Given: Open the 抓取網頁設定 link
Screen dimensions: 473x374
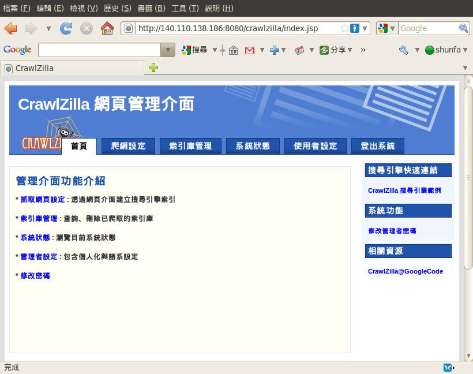Looking at the screenshot, I should pos(43,200).
